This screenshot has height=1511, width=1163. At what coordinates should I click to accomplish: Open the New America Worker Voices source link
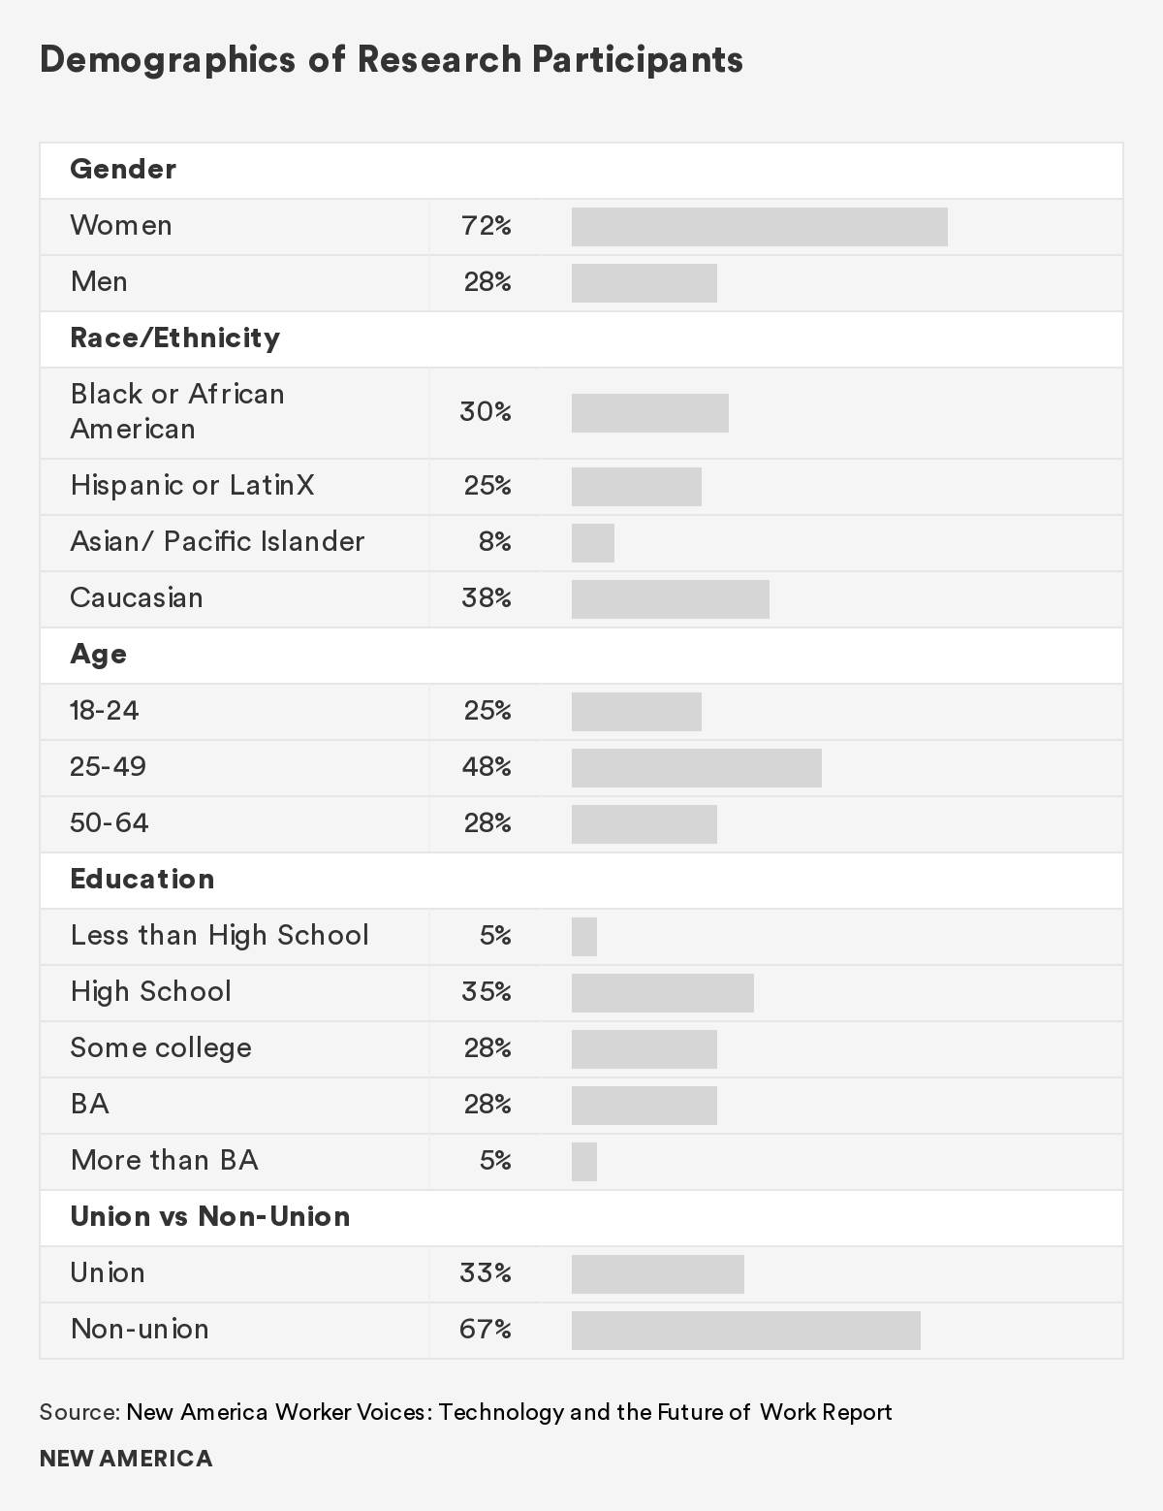click(509, 1412)
